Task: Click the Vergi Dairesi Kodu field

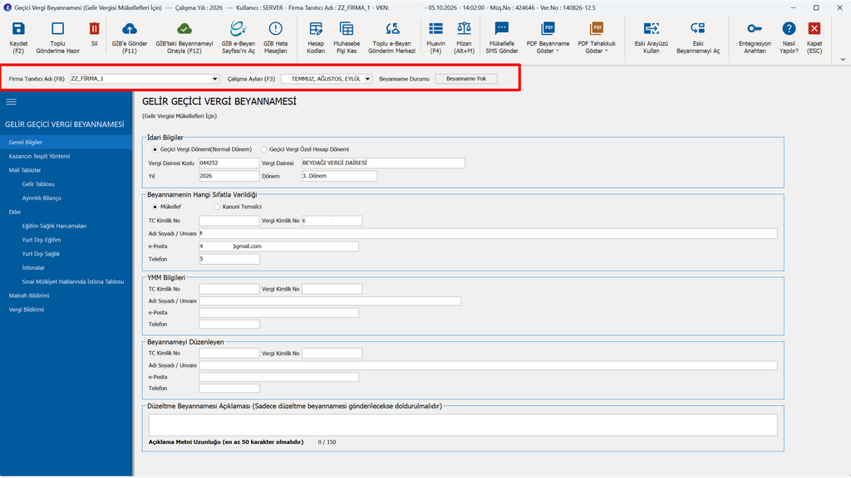Action: (x=229, y=163)
